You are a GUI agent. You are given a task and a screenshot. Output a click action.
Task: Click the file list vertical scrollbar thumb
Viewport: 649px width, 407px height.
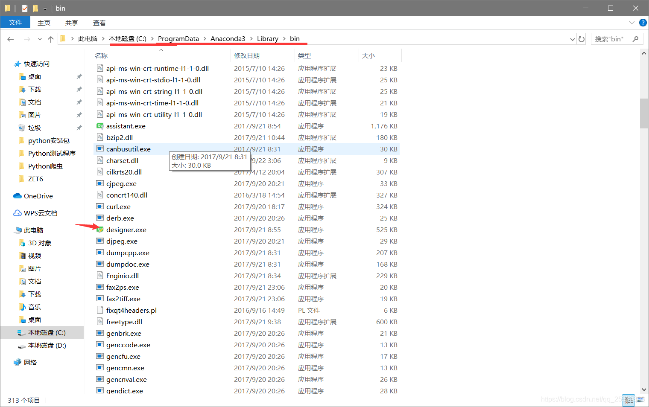coord(644,113)
